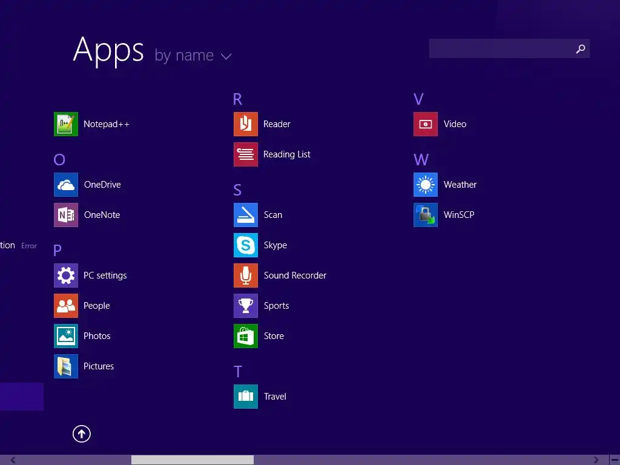Launch the Reader app icon
The height and width of the screenshot is (465, 620).
coord(246,124)
